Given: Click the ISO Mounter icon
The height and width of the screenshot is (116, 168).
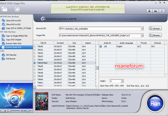Looking at the screenshot, I should coord(3,55).
